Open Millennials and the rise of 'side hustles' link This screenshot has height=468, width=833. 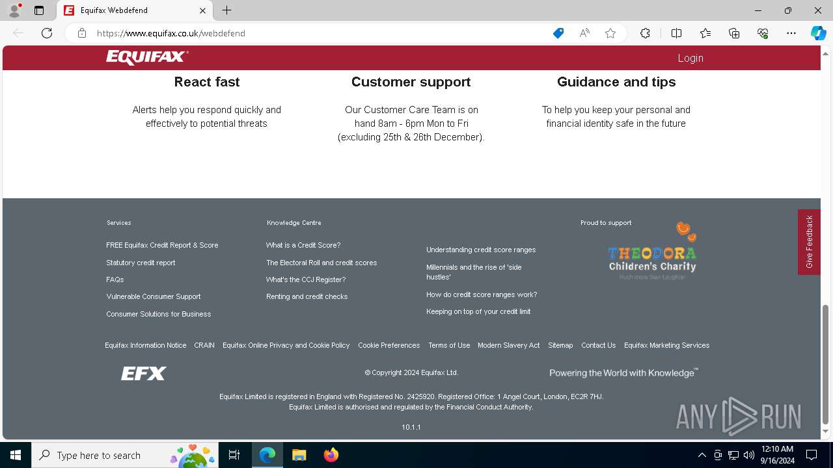pos(474,272)
